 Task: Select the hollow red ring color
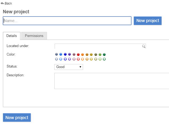coord(78,59)
